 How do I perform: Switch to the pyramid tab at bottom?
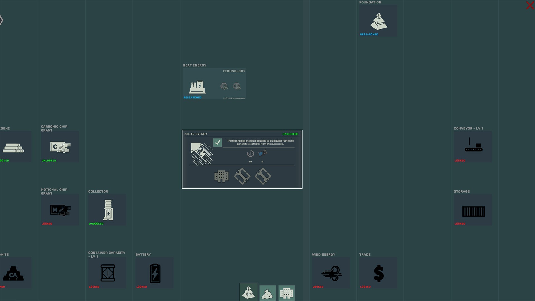pos(249,293)
